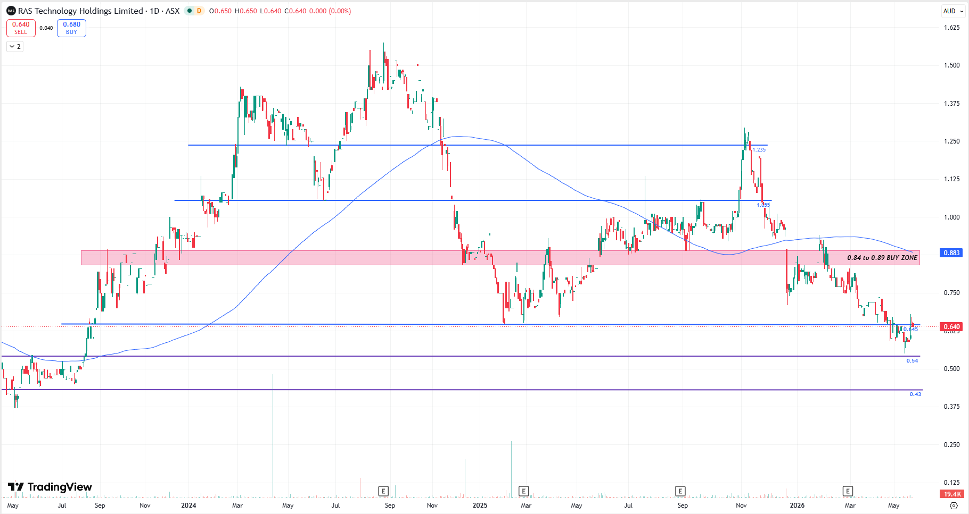The width and height of the screenshot is (969, 514).
Task: Click earnings marker E near September 2025
Action: (680, 491)
